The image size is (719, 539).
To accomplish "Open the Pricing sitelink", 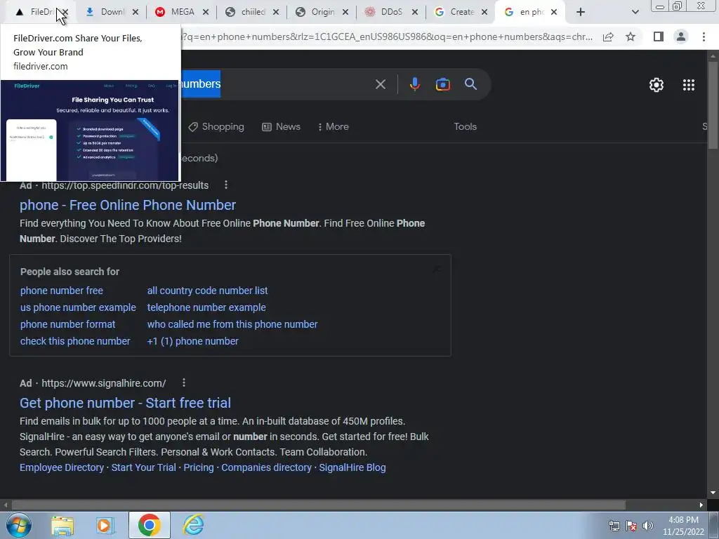I will [199, 467].
